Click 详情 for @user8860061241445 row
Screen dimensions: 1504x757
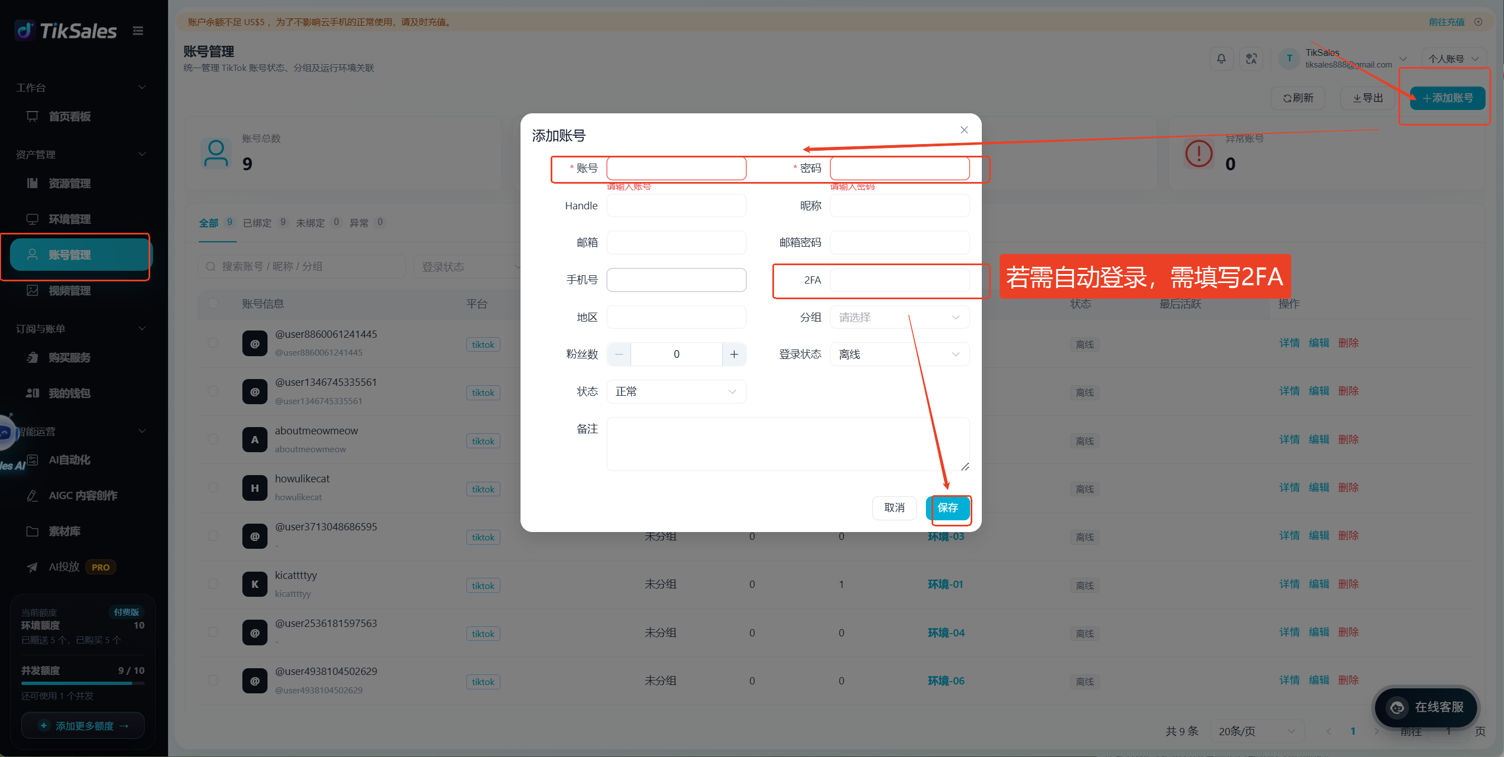click(1289, 343)
